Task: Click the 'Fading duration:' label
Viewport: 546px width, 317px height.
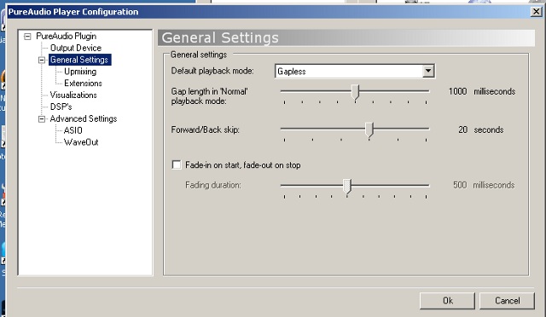Action: 212,185
